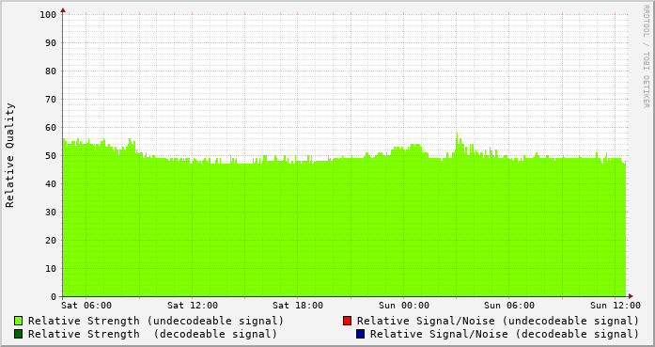Click the light green undecodeable strength swatch
The height and width of the screenshot is (347, 655).
(19, 321)
